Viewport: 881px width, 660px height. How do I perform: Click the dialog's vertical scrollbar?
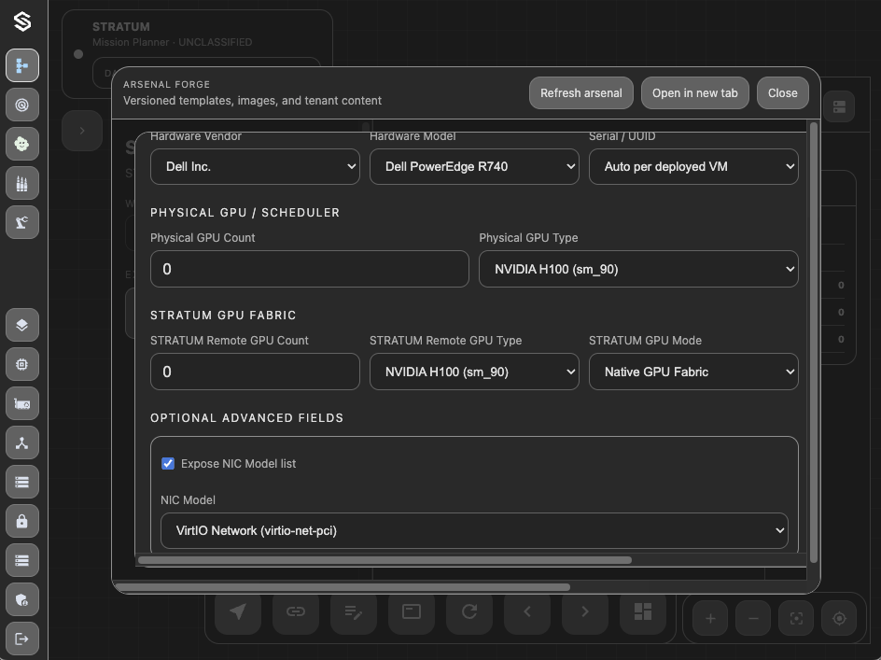coord(814,343)
